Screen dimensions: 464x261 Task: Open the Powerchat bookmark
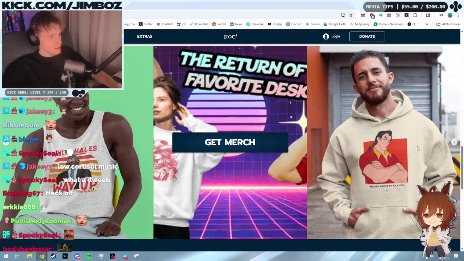click(x=199, y=24)
